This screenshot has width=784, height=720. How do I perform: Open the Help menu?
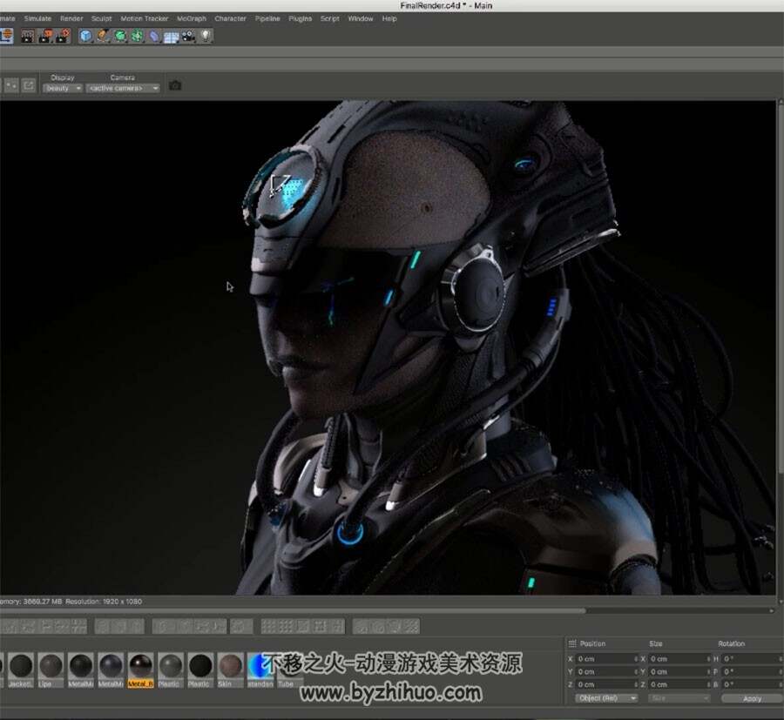(389, 18)
